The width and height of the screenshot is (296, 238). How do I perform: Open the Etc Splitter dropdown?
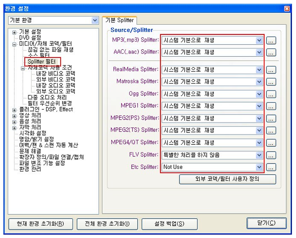(212, 167)
